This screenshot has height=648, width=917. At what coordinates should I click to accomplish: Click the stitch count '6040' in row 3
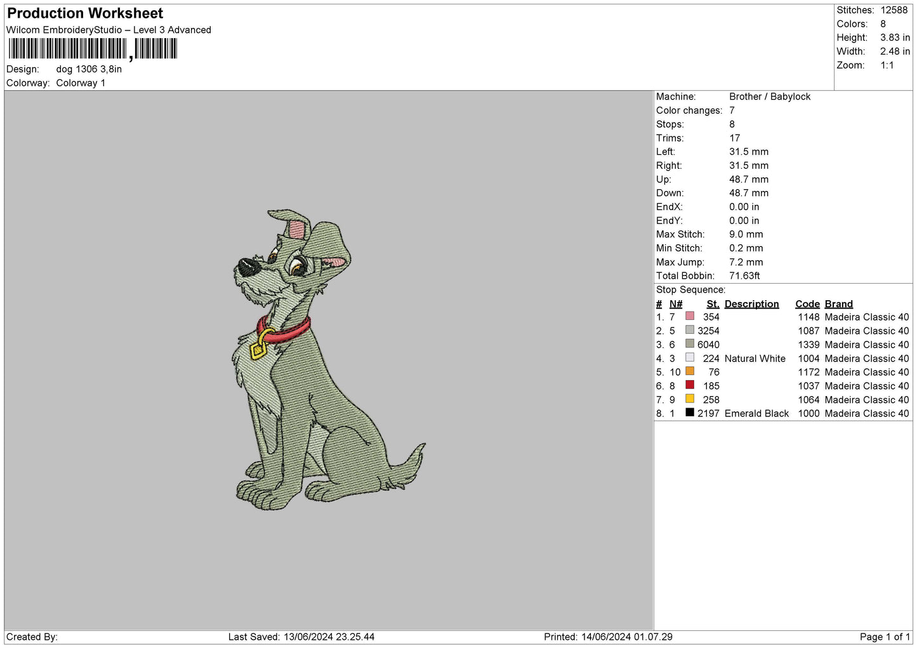point(708,345)
